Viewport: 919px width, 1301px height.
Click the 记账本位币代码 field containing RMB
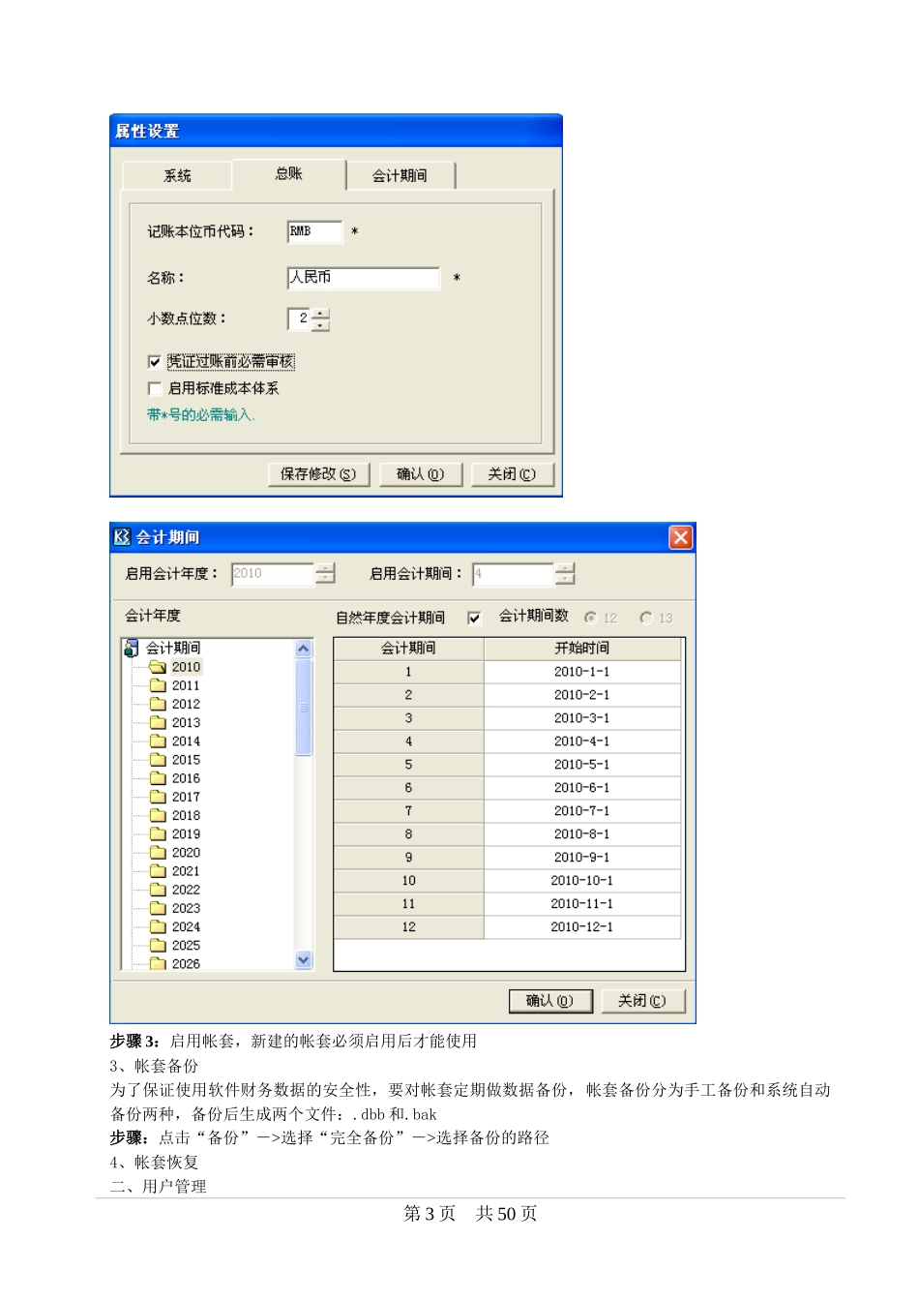click(314, 231)
